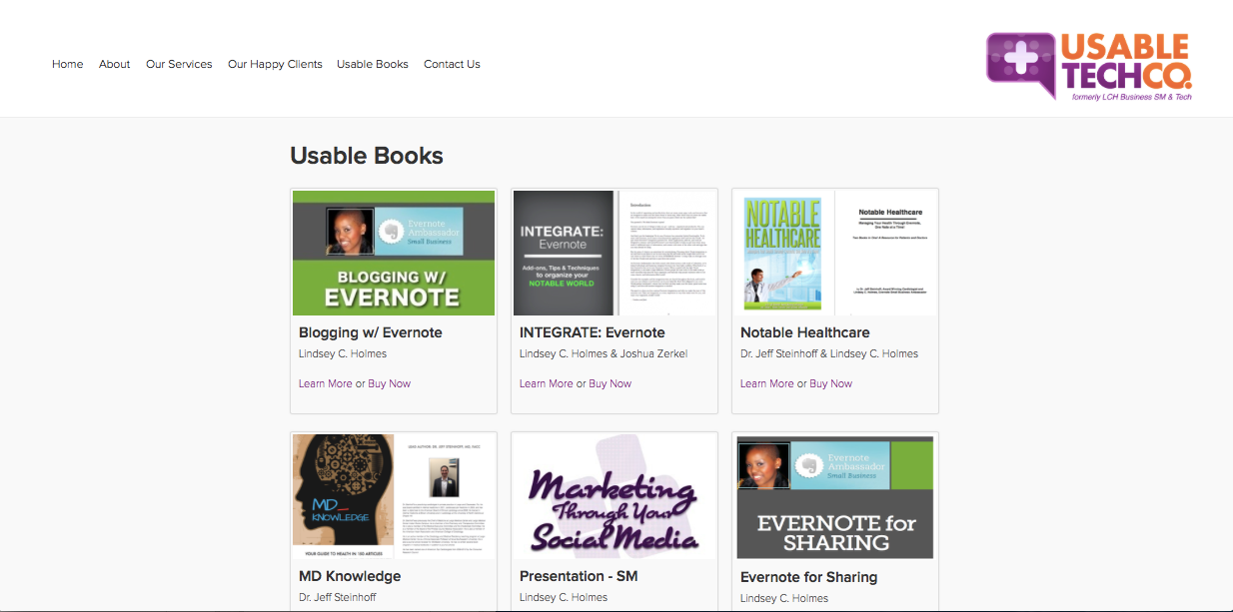Click Learn More under INTEGRATE: Evernote

546,383
